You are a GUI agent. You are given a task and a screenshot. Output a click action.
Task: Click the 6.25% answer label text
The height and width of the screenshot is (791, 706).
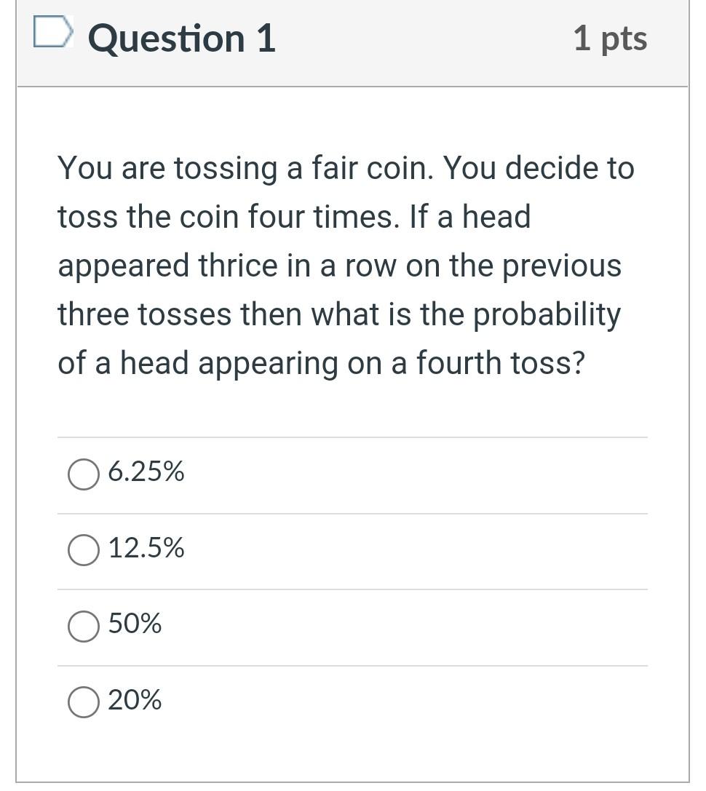146,473
